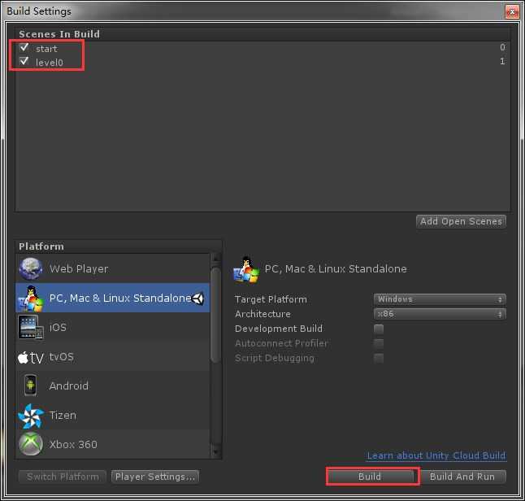
Task: Select the Xbox 360 platform label
Action: tap(73, 444)
